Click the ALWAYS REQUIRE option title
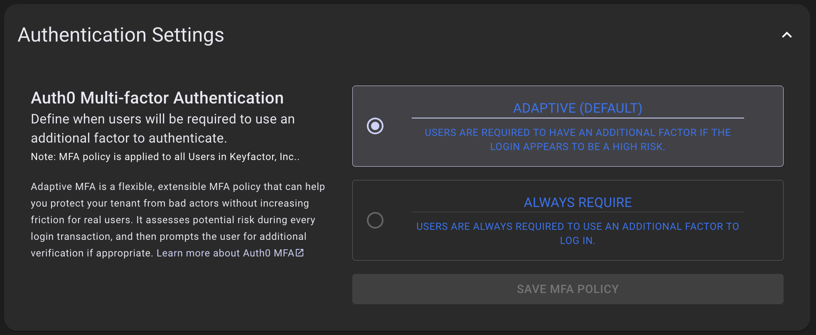The image size is (816, 335). point(578,202)
